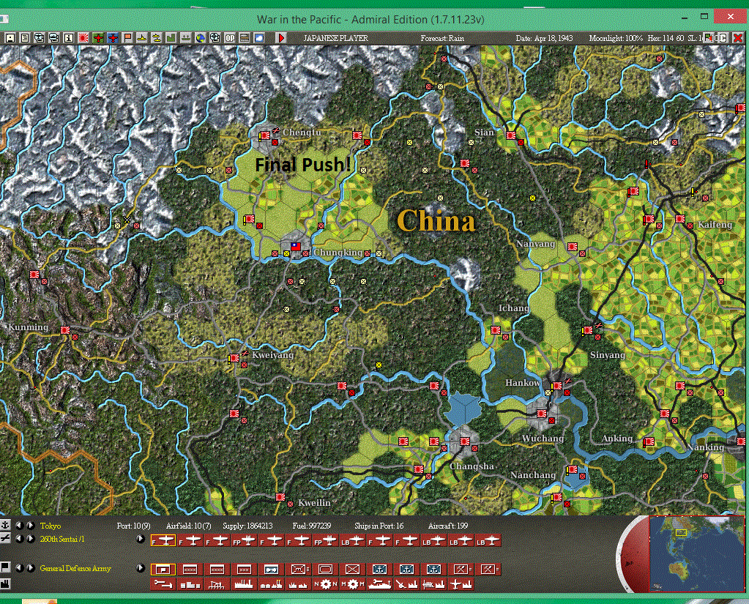Click the Forecast: Rain text
The image size is (749, 604).
pos(442,38)
